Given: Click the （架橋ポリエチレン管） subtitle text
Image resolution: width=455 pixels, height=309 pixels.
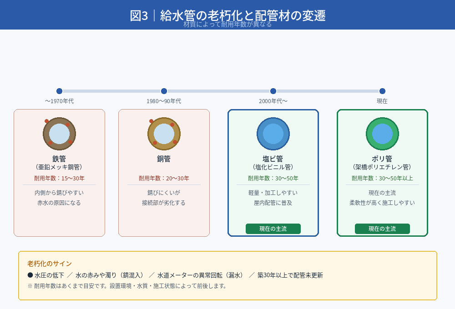Looking at the screenshot, I should (x=382, y=167).
